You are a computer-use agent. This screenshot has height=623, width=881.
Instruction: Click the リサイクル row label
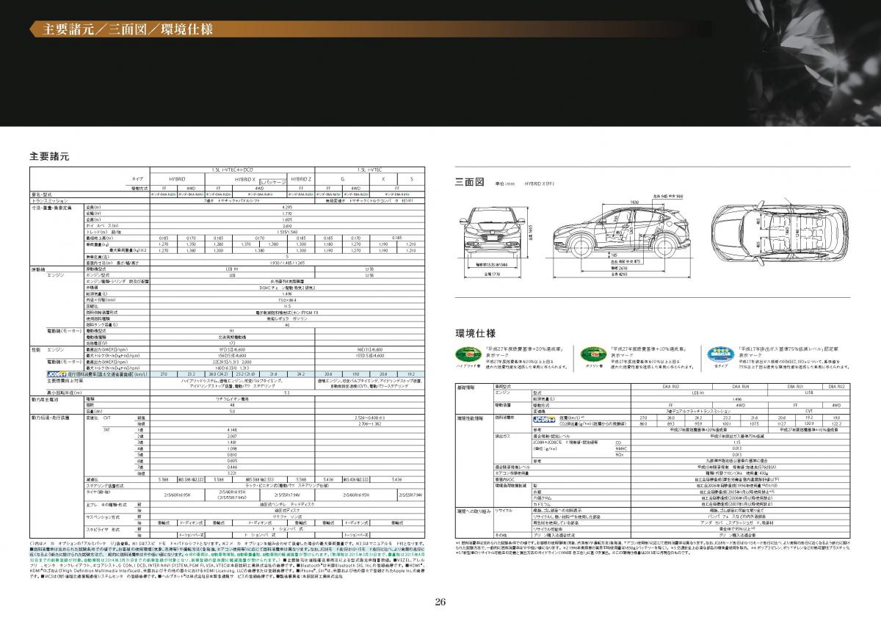[504, 509]
